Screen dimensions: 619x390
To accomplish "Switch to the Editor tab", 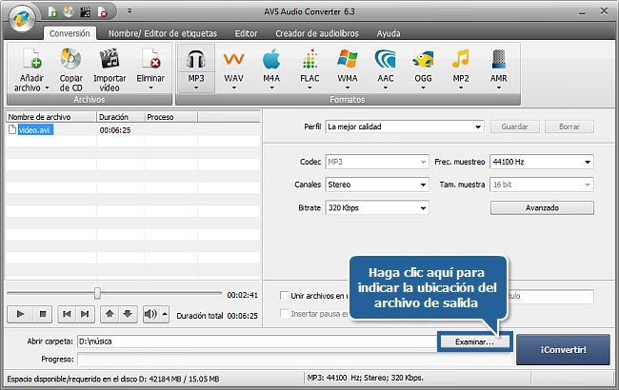I will (246, 33).
